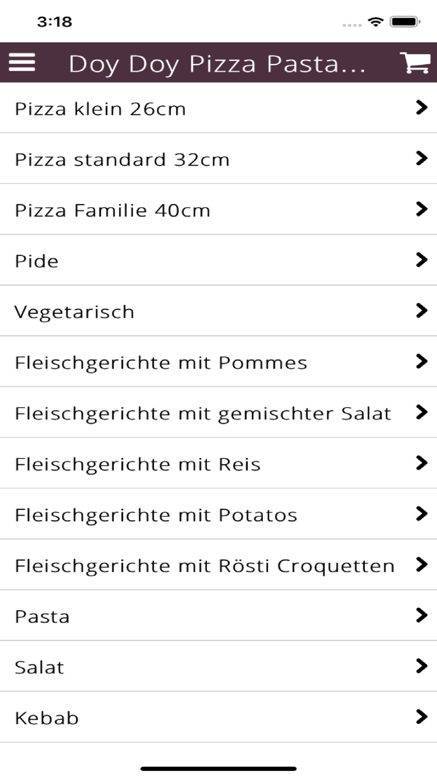
Task: Open Fleischgerichte mit gemischter Salat
Action: [203, 414]
